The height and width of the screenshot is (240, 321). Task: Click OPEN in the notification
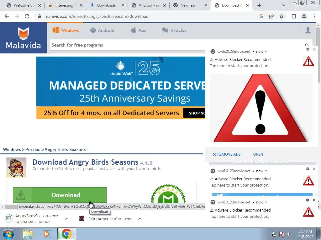click(x=258, y=154)
